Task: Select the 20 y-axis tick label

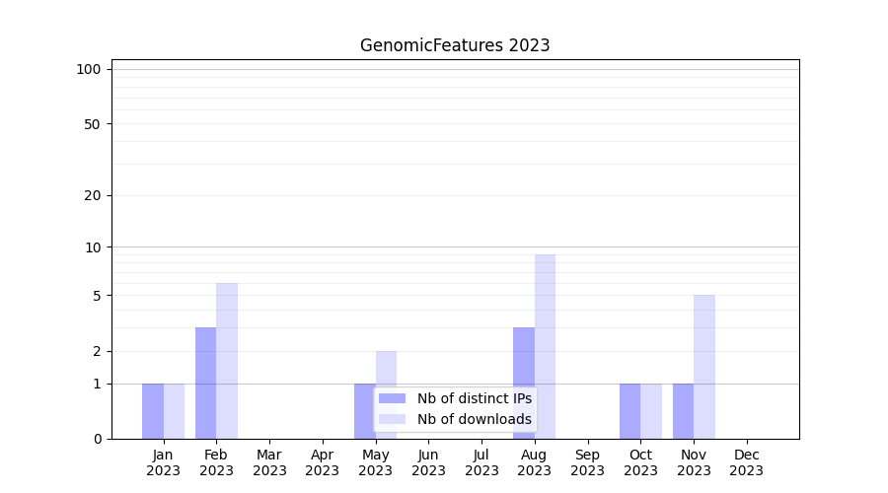Action: tap(93, 195)
